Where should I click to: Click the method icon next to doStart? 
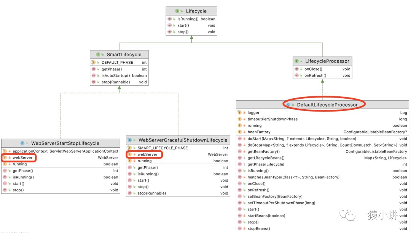point(240,139)
